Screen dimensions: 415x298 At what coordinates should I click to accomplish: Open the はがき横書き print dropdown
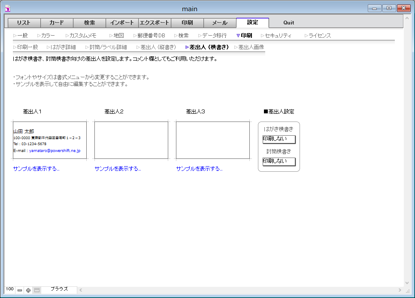tap(279, 139)
